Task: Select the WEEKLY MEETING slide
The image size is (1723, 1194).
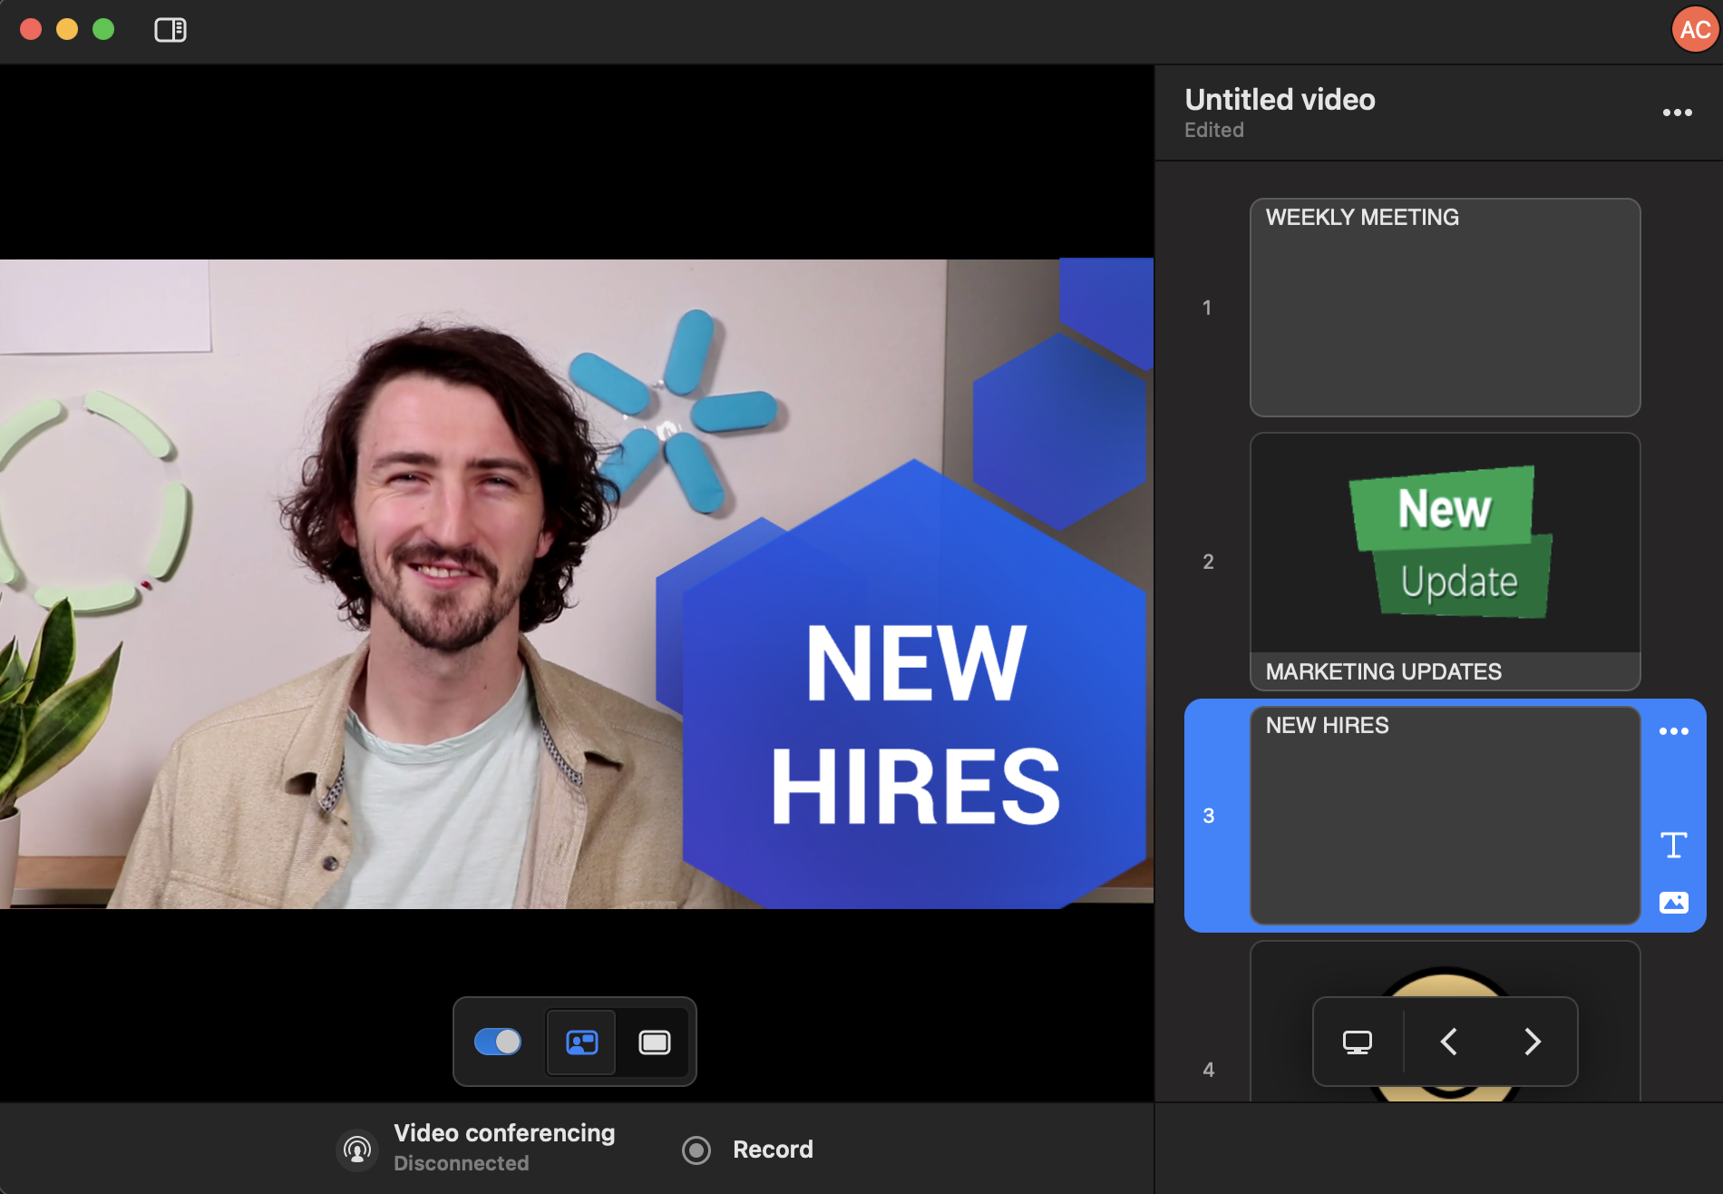Action: coord(1445,308)
